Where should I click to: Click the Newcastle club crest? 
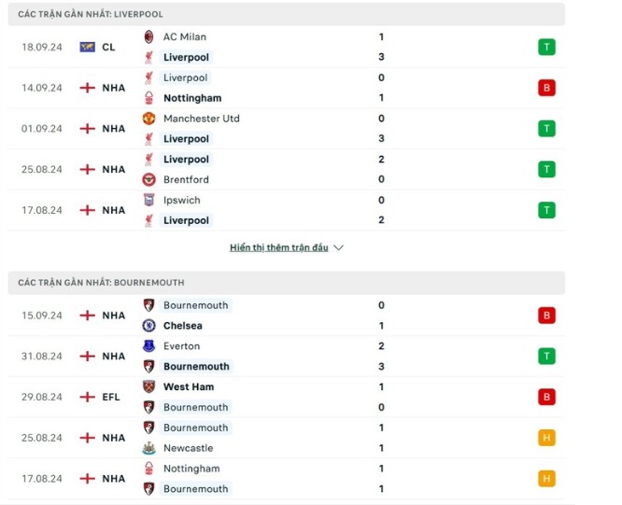click(148, 448)
